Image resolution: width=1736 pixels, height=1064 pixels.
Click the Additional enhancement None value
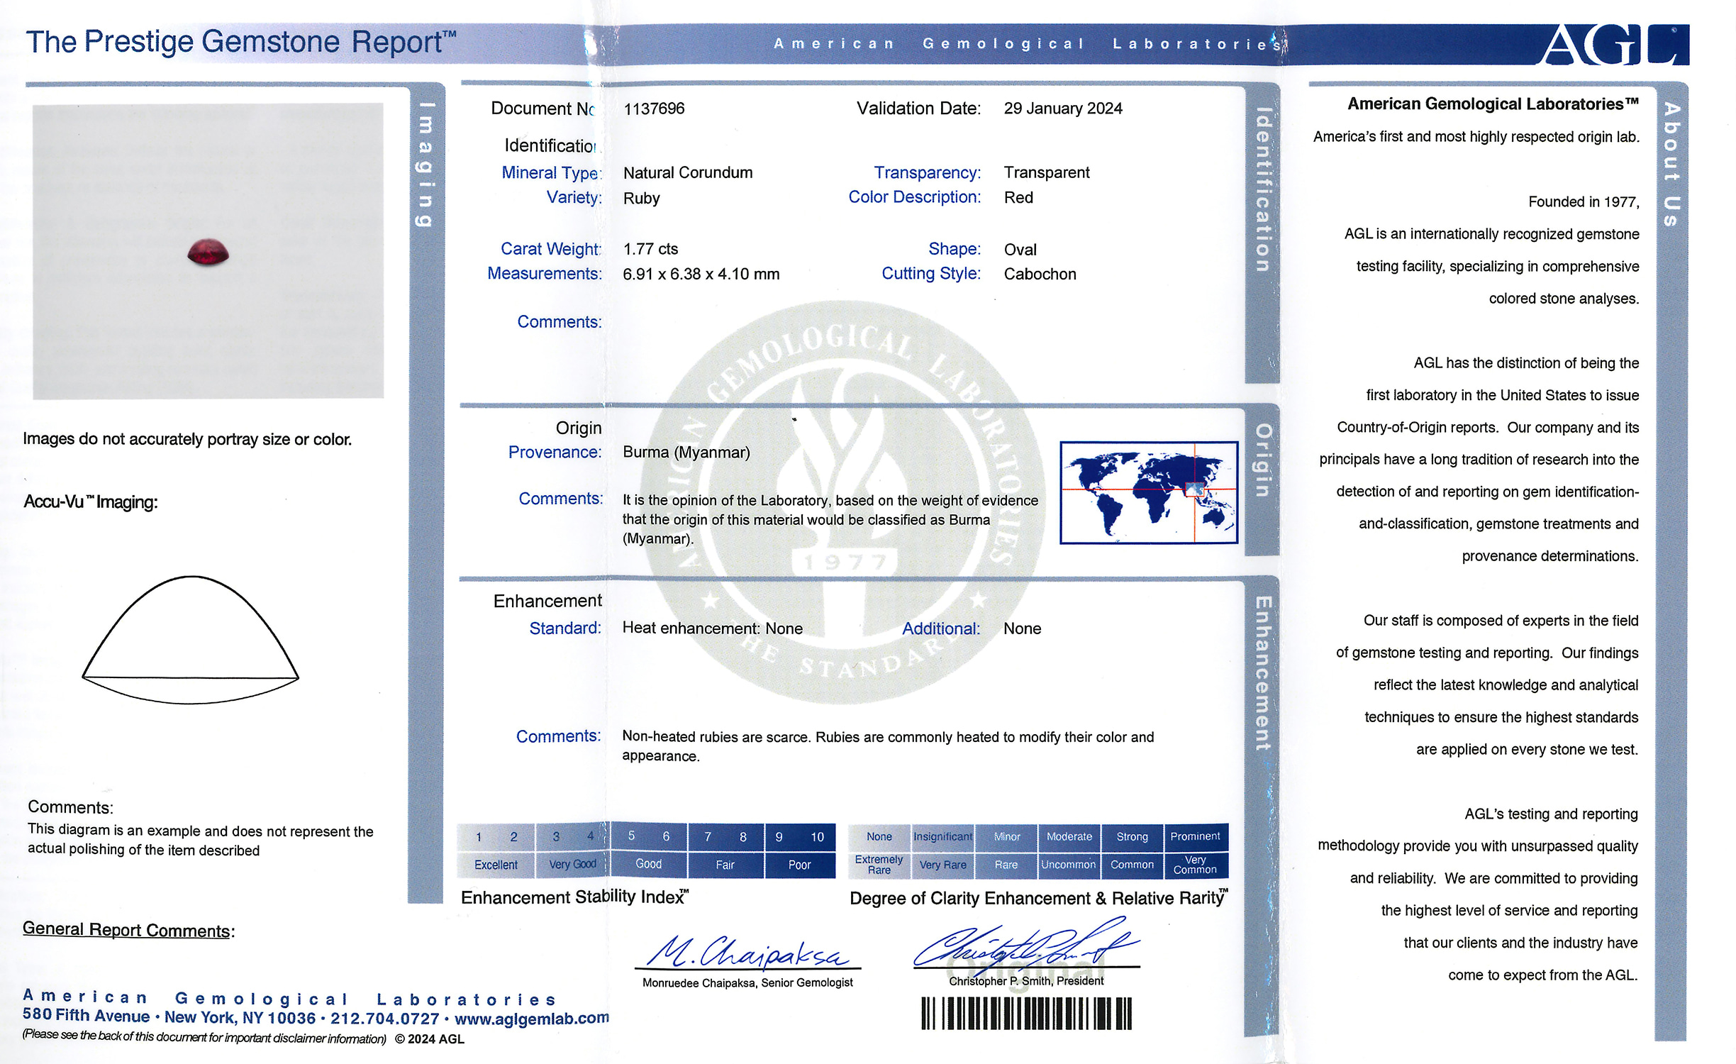(1022, 628)
